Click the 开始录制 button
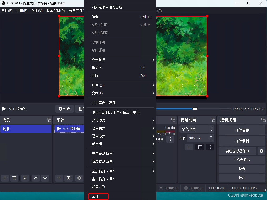Image resolution: width=267 pixels, height=200 pixels. click(242, 141)
